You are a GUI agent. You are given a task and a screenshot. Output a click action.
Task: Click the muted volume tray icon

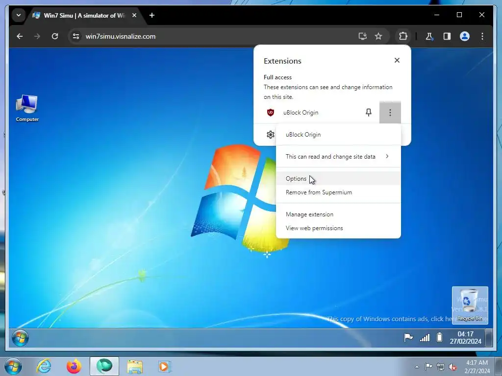tap(452, 367)
